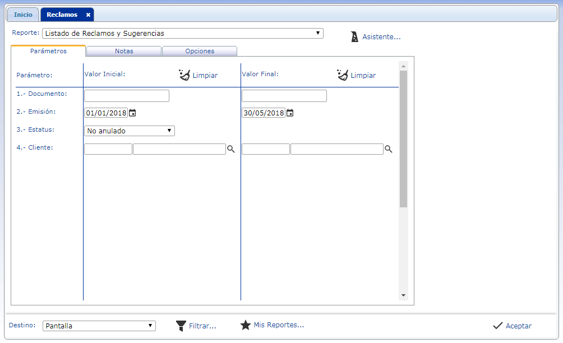Focus the Documento final value field
This screenshot has height=343, width=563.
point(284,96)
